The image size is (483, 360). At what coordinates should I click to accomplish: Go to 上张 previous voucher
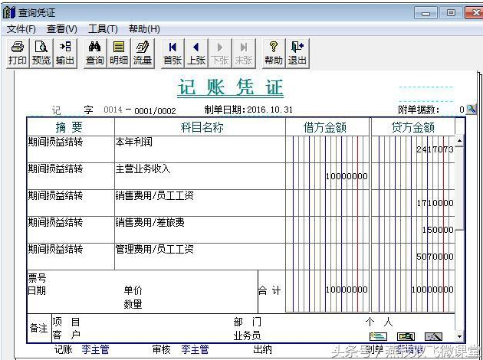pyautogui.click(x=196, y=53)
